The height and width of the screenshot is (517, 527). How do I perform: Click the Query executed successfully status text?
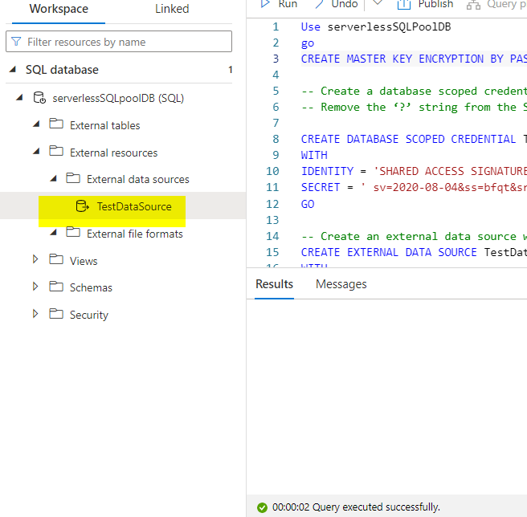click(x=376, y=507)
